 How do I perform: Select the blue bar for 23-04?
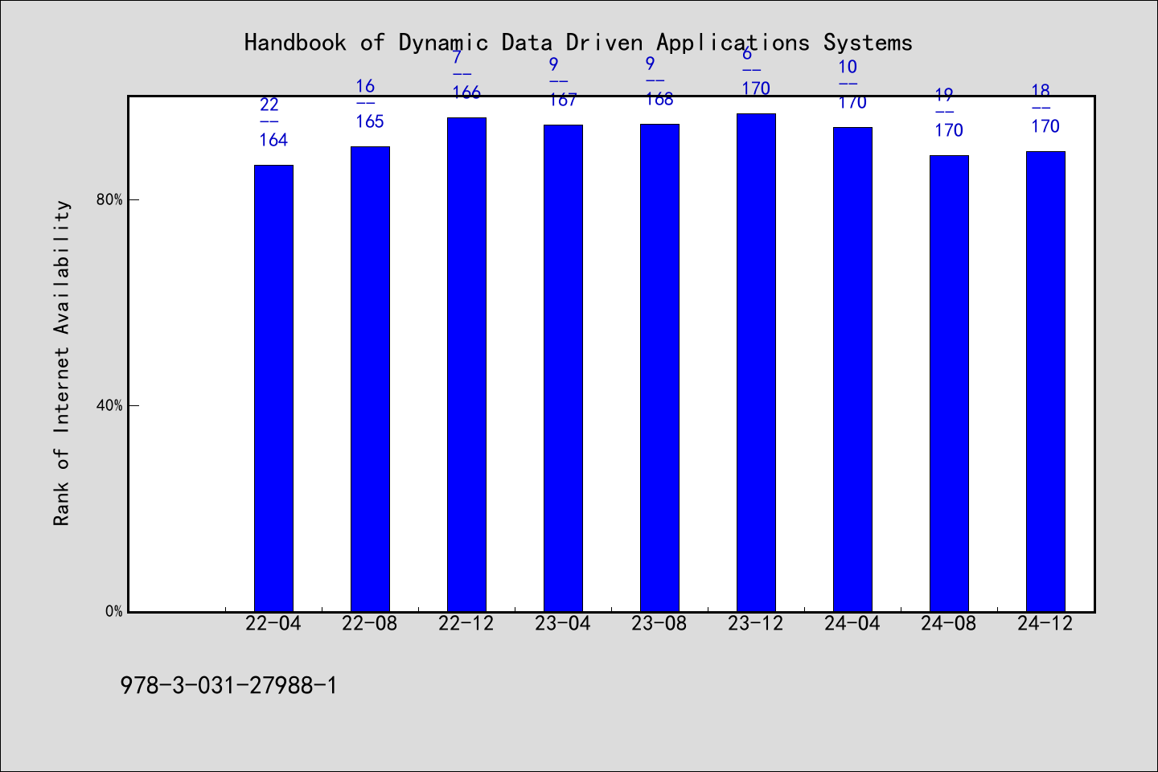pos(563,368)
